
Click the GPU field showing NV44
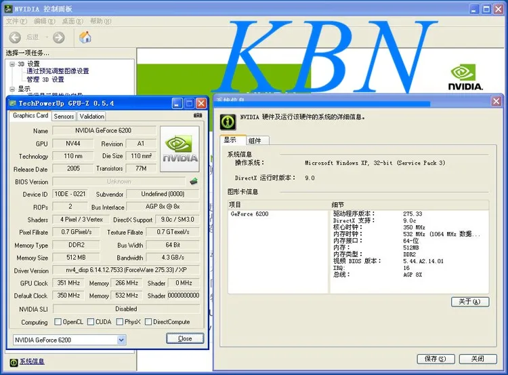point(73,143)
